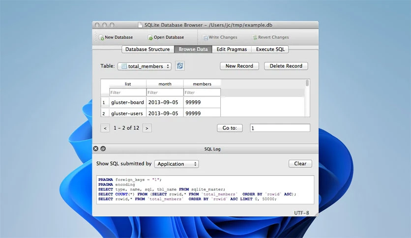Select the 2013-09-05 cell in the gluster-users row
Viewport: 411px width, 238px height.
coord(165,113)
